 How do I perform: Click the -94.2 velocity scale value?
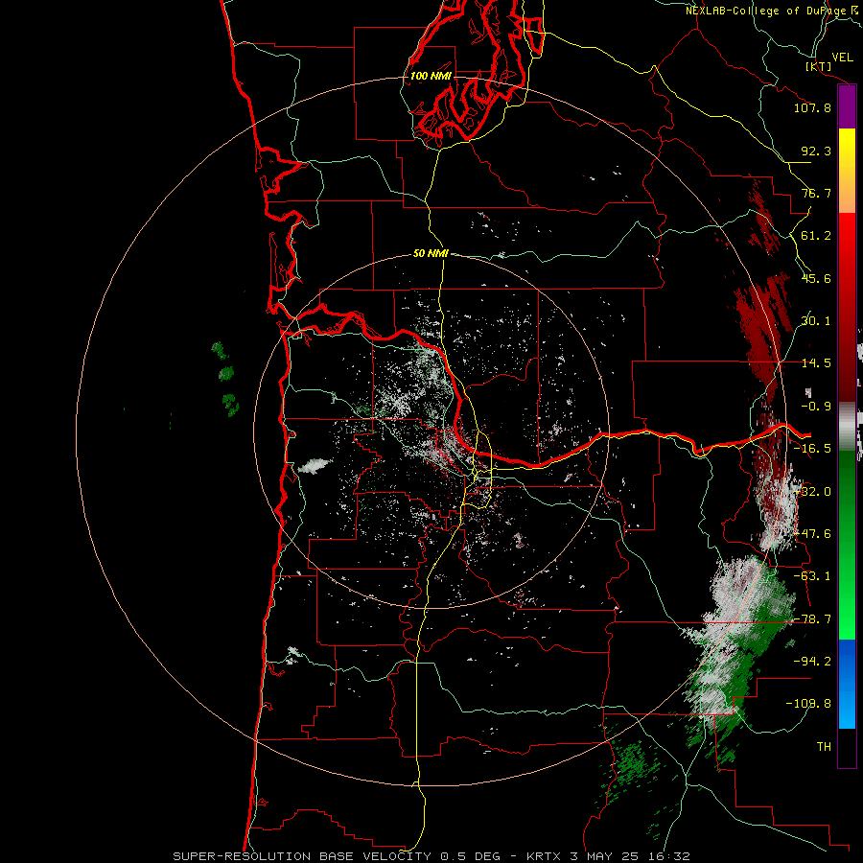[812, 662]
